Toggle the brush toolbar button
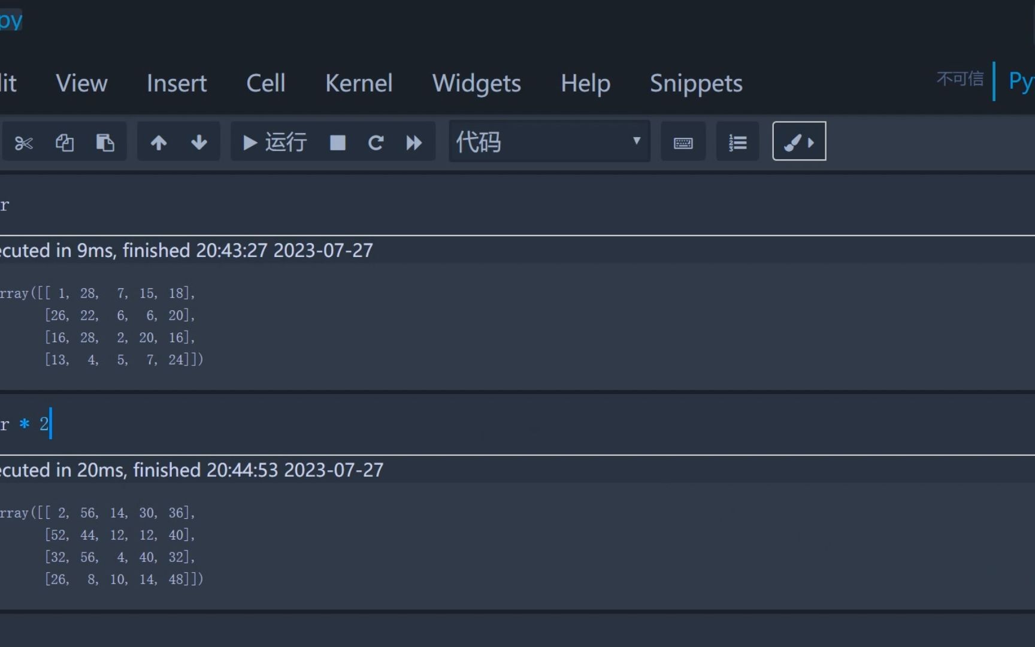The height and width of the screenshot is (647, 1035). [x=799, y=142]
